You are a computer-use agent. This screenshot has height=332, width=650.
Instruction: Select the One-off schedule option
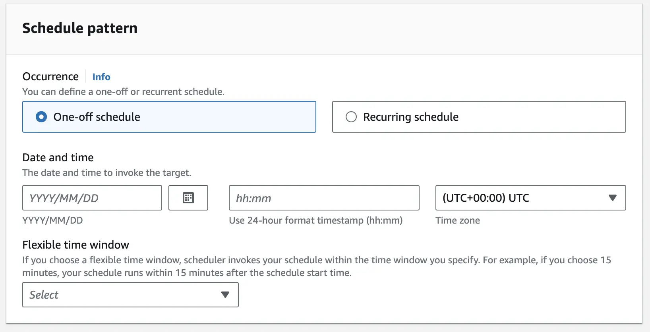click(x=169, y=117)
